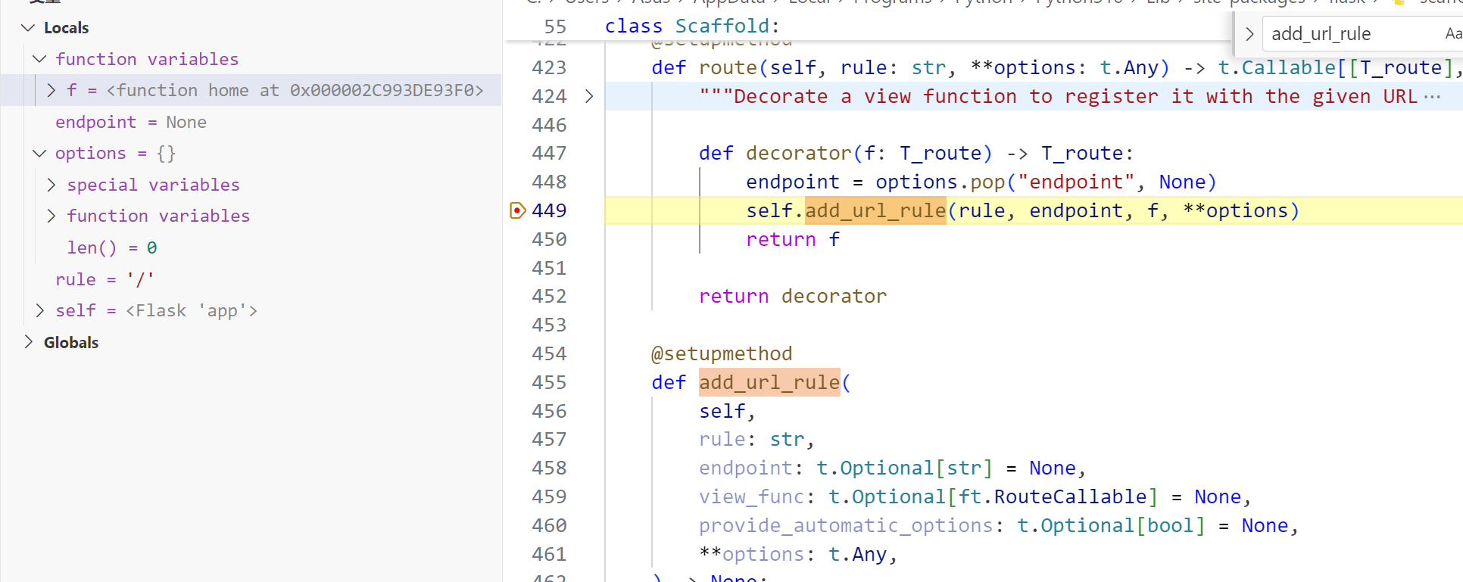Select the len() = 0 row
1463x582 pixels.
[251, 247]
